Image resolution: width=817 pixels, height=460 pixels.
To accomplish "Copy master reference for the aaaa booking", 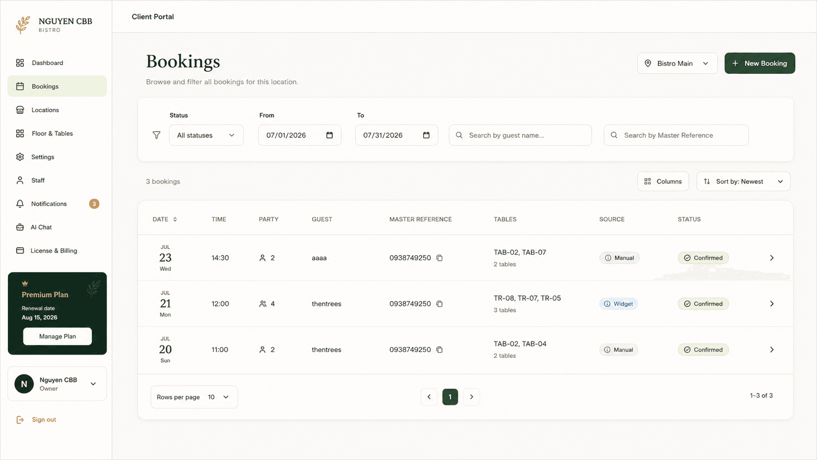I will [x=439, y=258].
